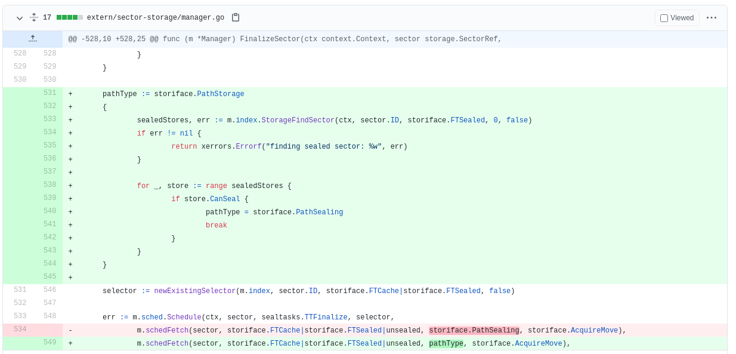Expand lines above the hunk header

pos(33,39)
